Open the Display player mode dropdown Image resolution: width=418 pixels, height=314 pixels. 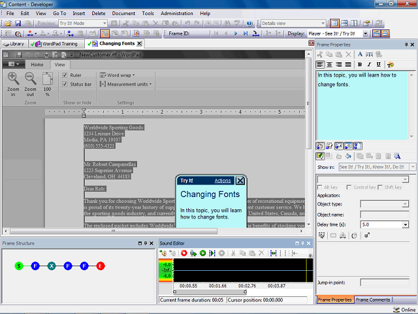pos(366,33)
